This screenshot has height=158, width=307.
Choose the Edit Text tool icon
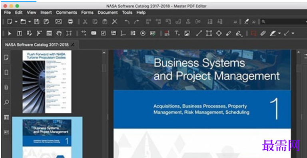click(x=19, y=33)
